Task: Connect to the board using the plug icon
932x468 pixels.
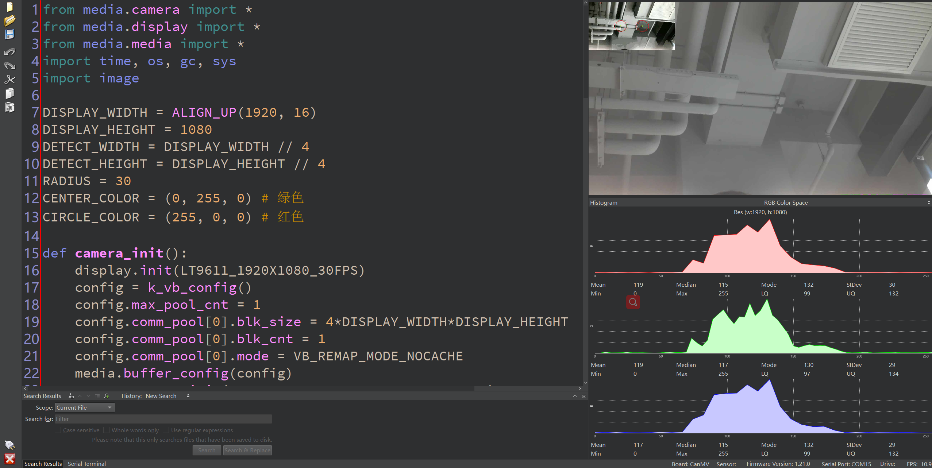Action: click(10, 445)
